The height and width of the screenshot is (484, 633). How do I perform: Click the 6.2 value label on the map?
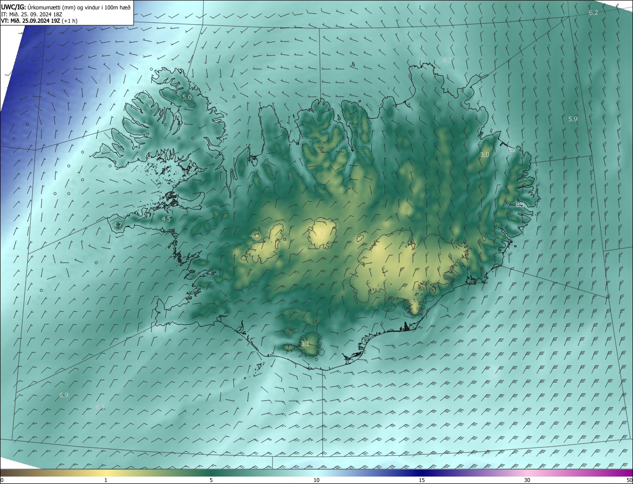point(593,12)
